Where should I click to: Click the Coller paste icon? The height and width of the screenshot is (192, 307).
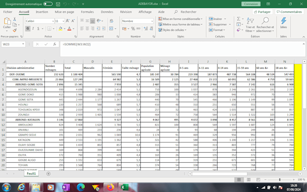click(7, 21)
